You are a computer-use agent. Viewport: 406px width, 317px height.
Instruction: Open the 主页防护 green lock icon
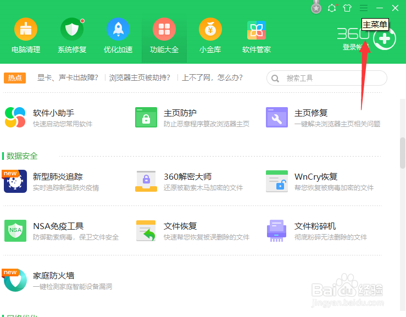[x=146, y=118]
